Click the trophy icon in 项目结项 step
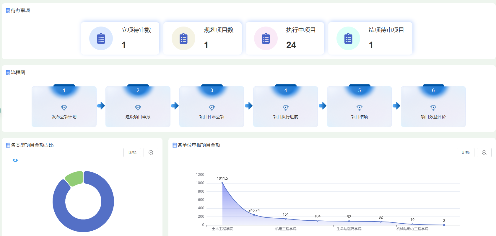Image resolution: width=496 pixels, height=236 pixels. point(360,108)
